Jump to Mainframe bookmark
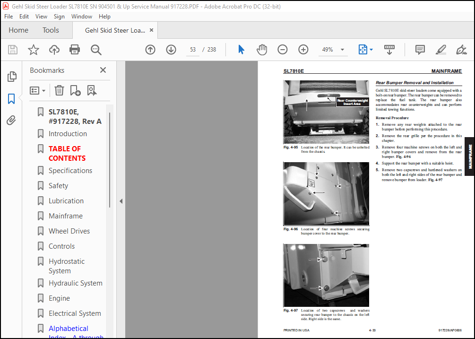Image resolution: width=475 pixels, height=339 pixels. pyautogui.click(x=65, y=216)
